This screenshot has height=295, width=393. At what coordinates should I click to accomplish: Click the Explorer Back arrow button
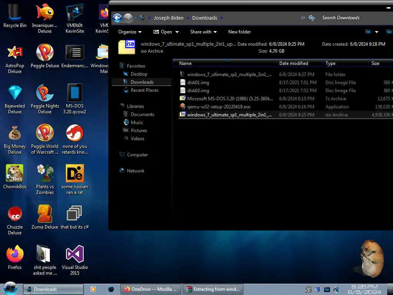click(117, 18)
